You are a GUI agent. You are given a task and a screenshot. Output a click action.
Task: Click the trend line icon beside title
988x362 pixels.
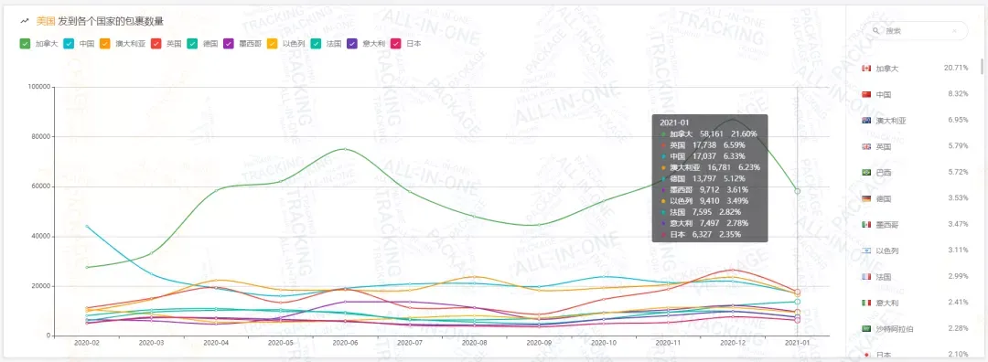26,21
